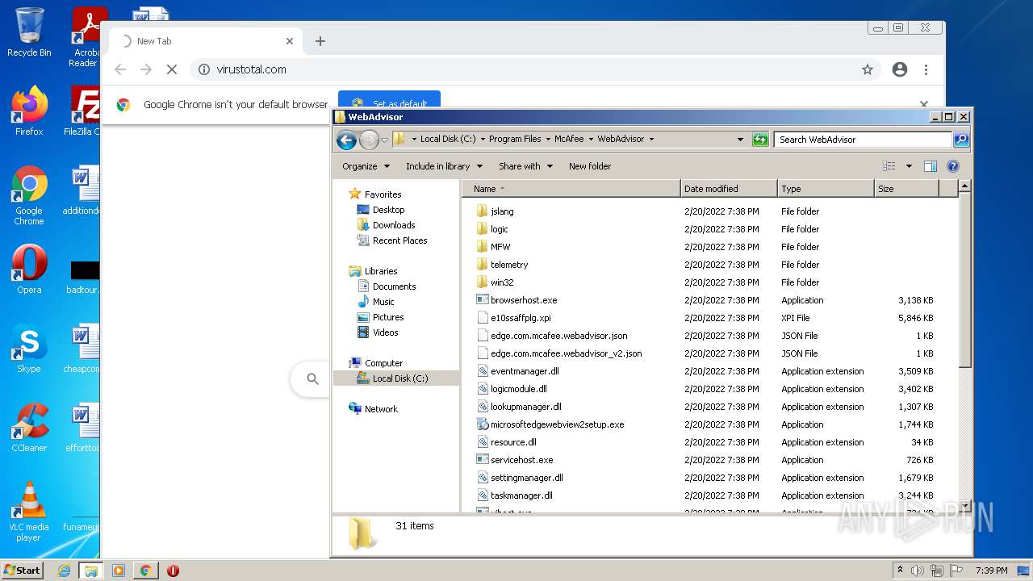
Task: Click the Explorer Forward navigation arrow
Action: tap(369, 140)
